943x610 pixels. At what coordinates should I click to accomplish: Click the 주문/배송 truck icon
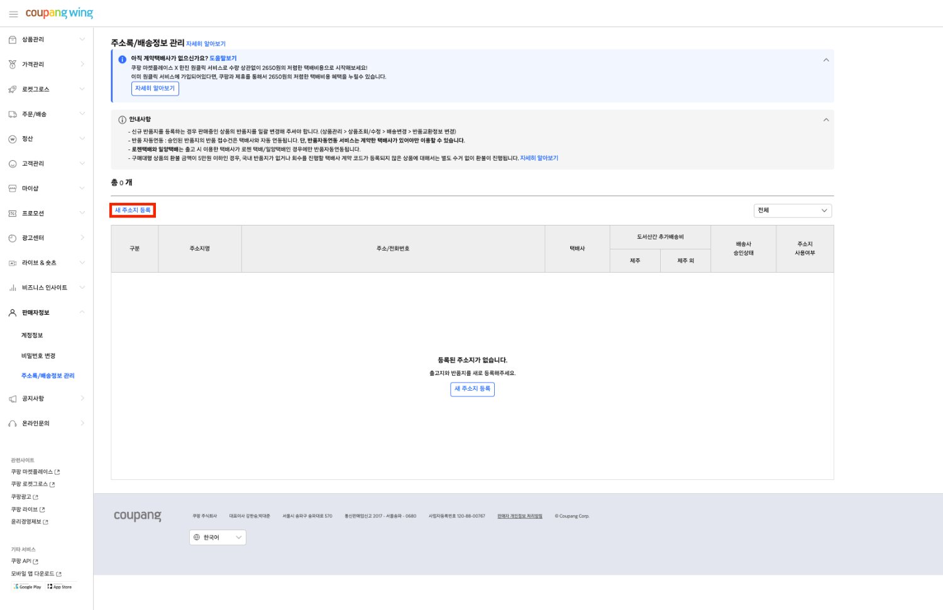[12, 114]
